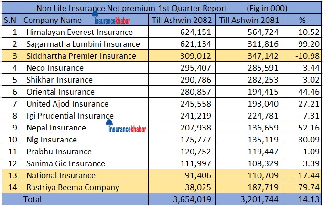Select the % column header cell
Viewport: 323px width, 206px height.
tap(301, 21)
